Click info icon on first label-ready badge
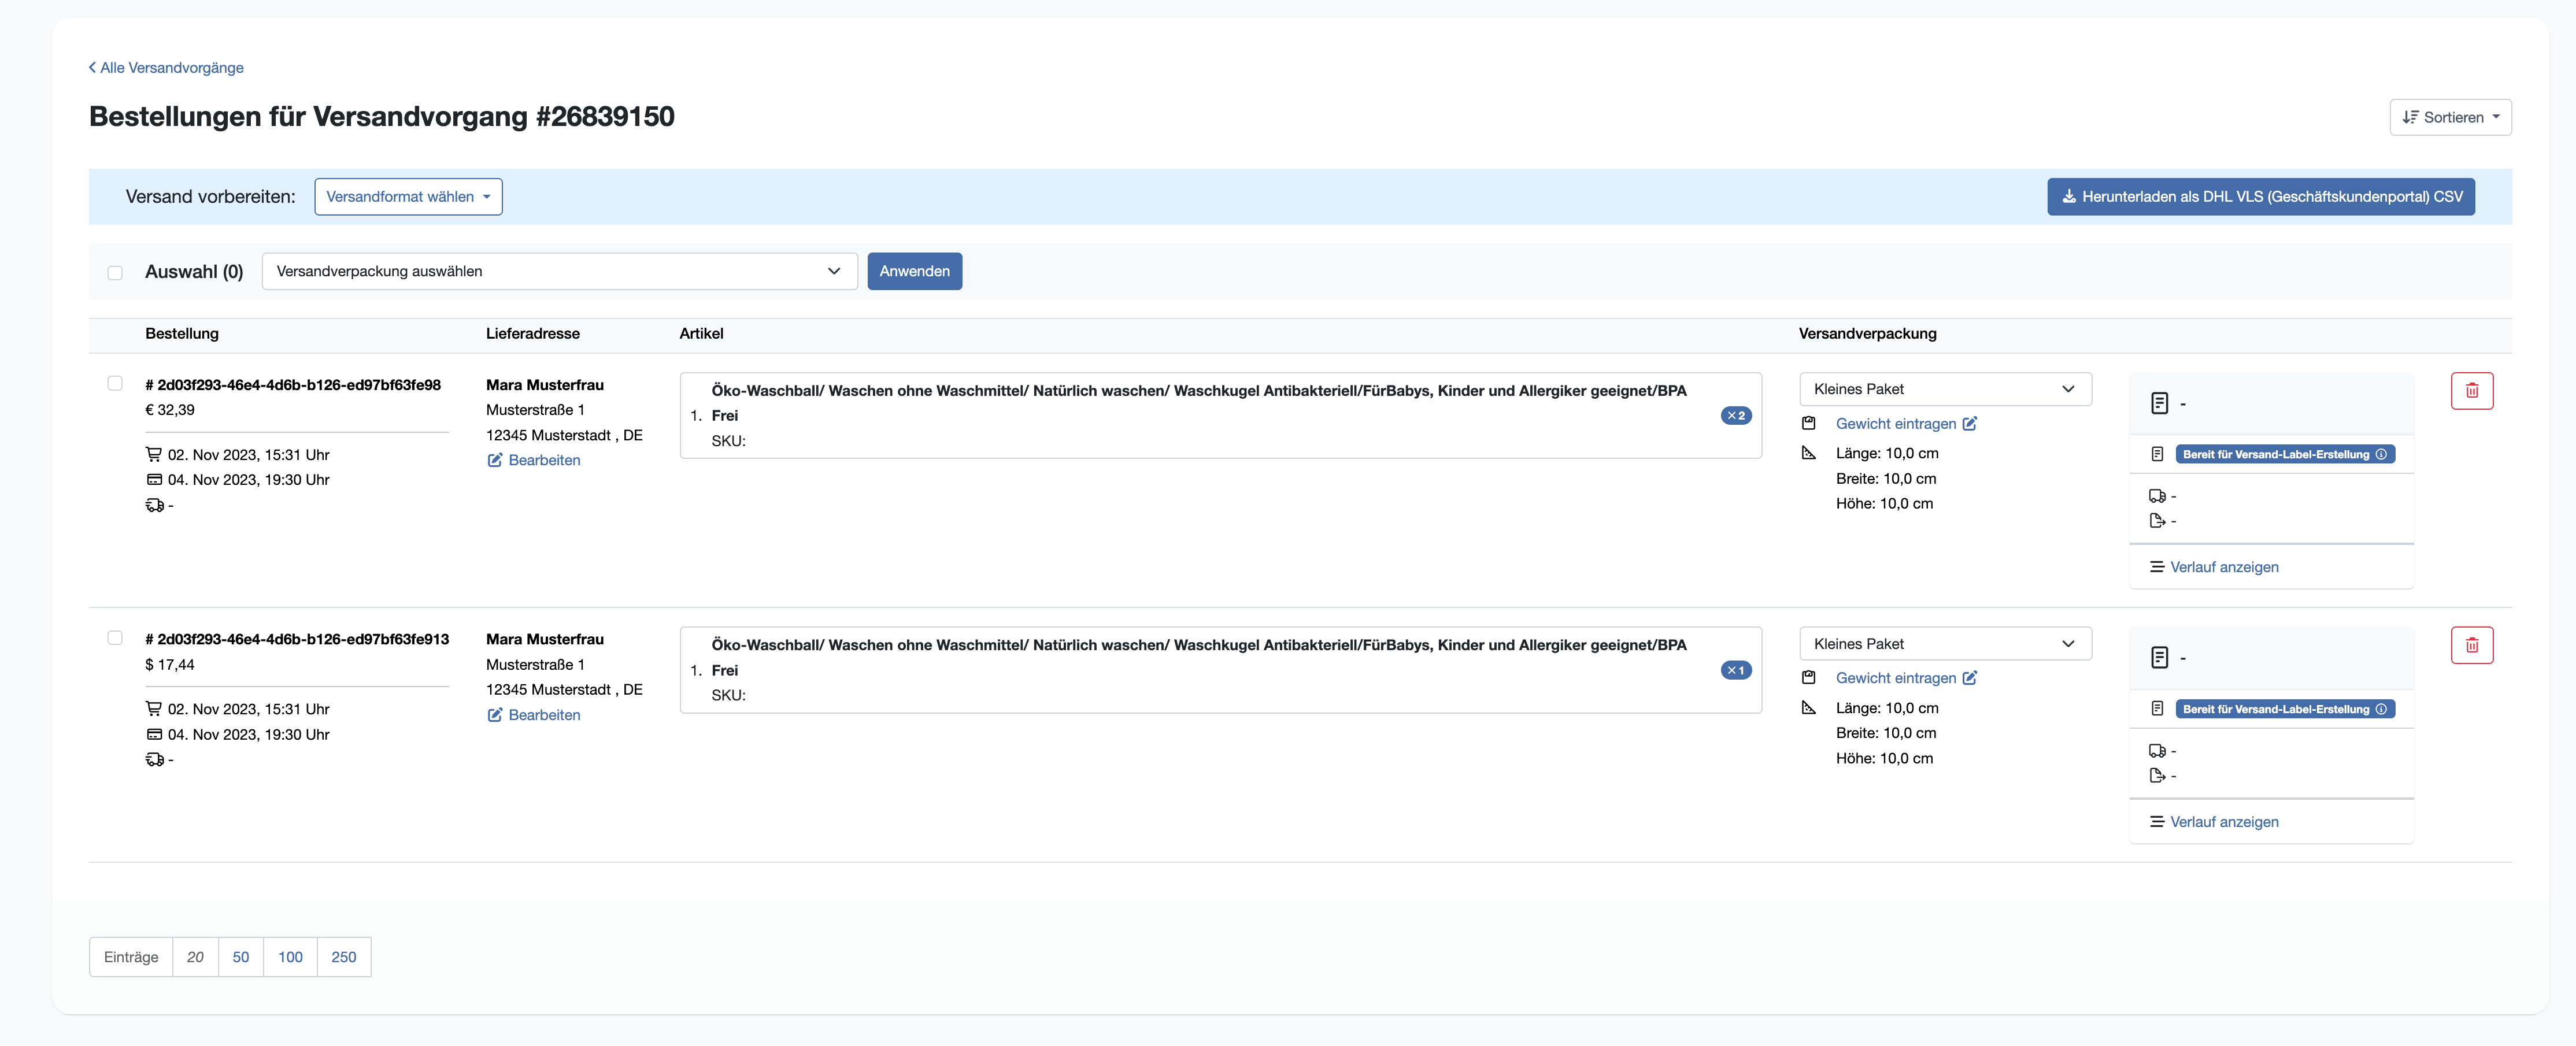Screen dimensions: 2576x1046 2381,454
